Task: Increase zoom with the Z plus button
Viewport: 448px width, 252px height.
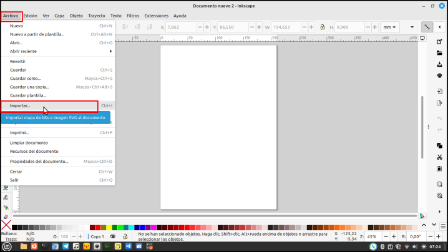Action: pyautogui.click(x=394, y=236)
